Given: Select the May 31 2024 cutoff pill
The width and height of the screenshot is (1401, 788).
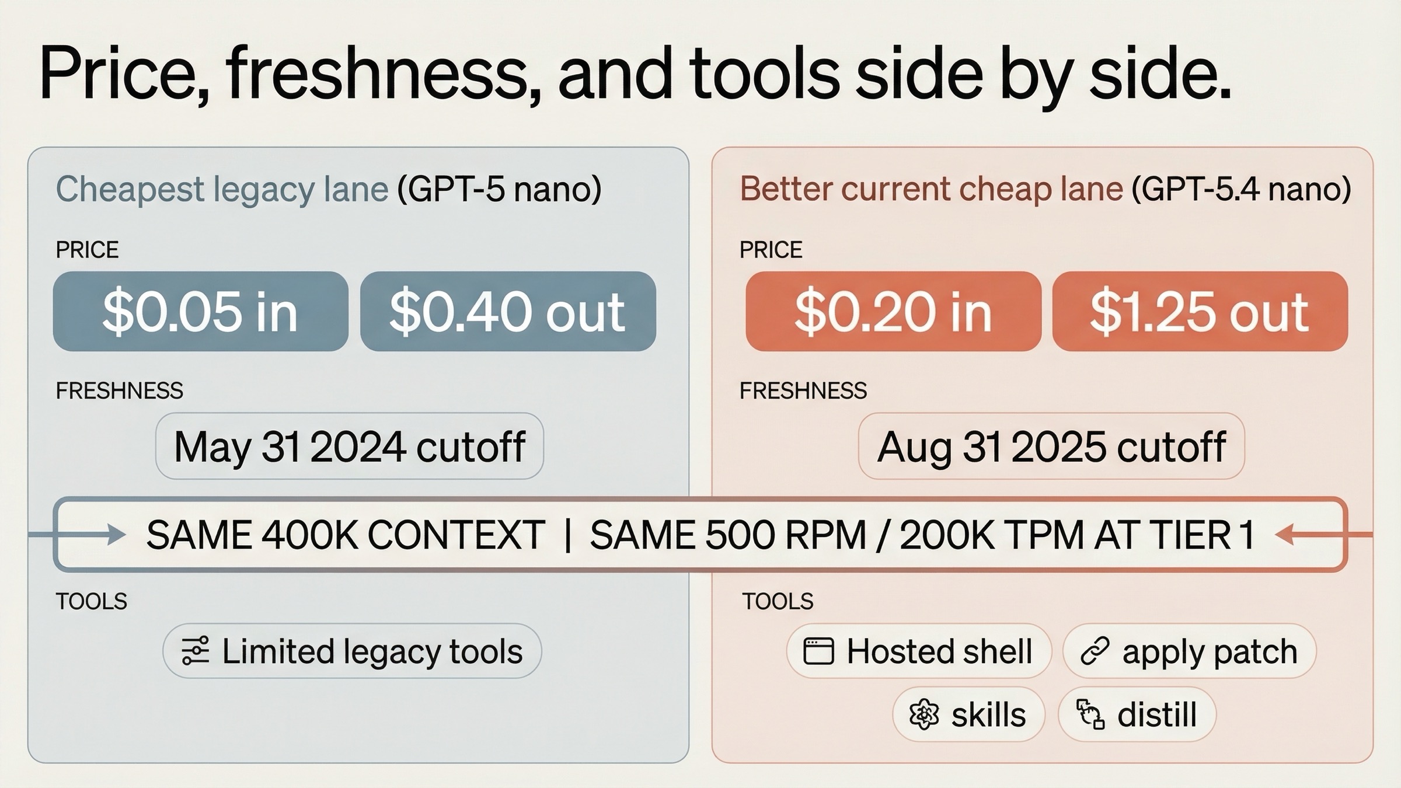Looking at the screenshot, I should point(349,447).
